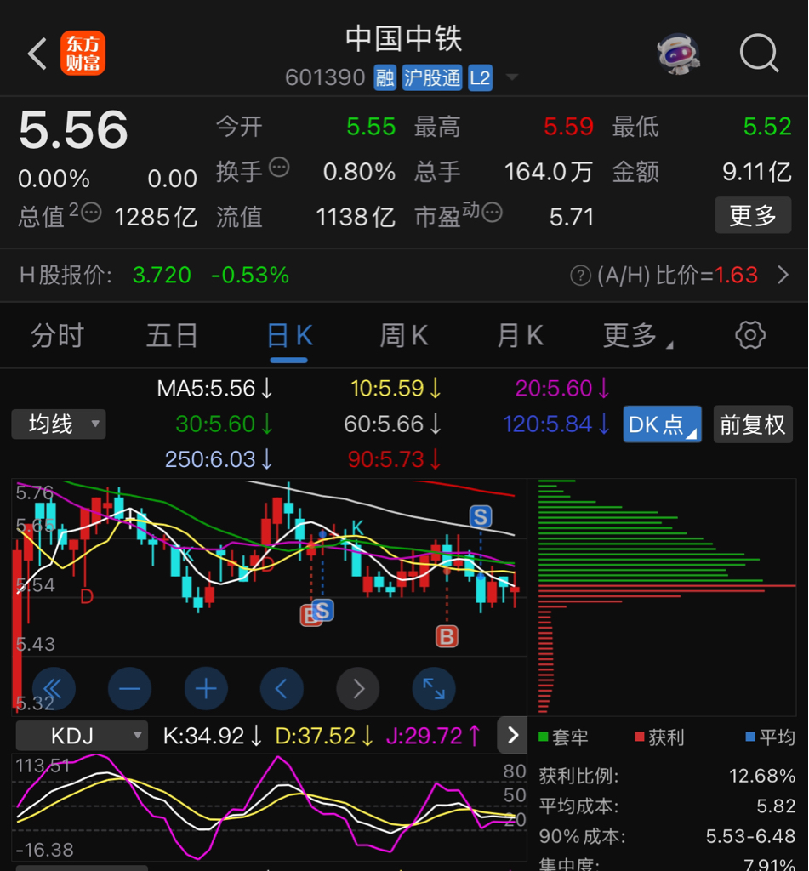Tap the back arrow icon
The height and width of the screenshot is (871, 809).
(37, 54)
